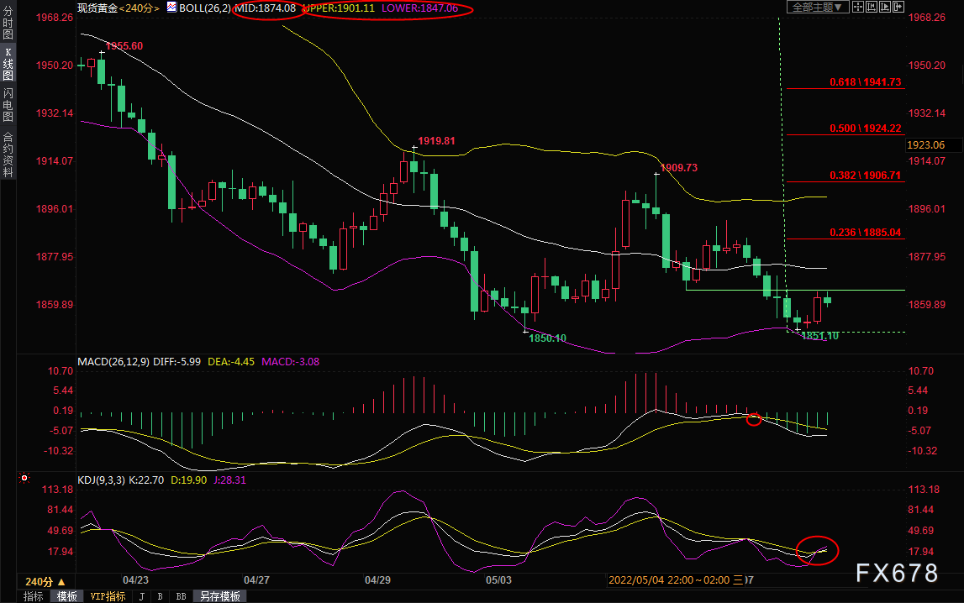Click the 04/29 date on time axis
This screenshot has height=603, width=964.
tap(377, 580)
